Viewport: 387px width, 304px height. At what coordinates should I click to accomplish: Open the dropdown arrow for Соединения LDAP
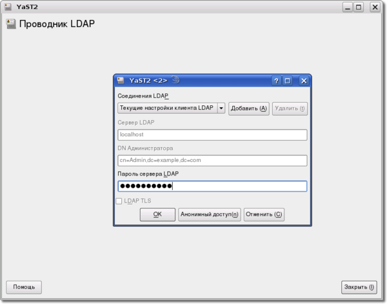221,108
